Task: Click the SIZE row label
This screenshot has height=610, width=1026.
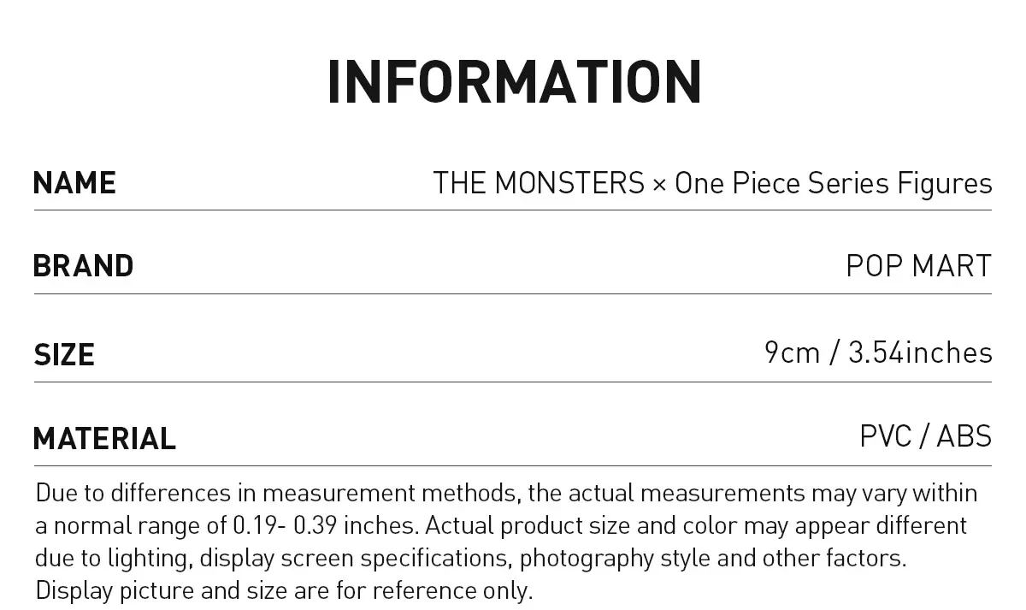Action: coord(64,354)
